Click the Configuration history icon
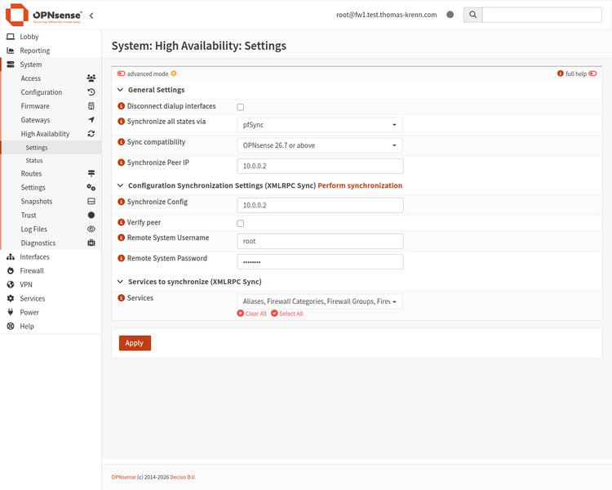This screenshot has height=490, width=612. coord(91,92)
